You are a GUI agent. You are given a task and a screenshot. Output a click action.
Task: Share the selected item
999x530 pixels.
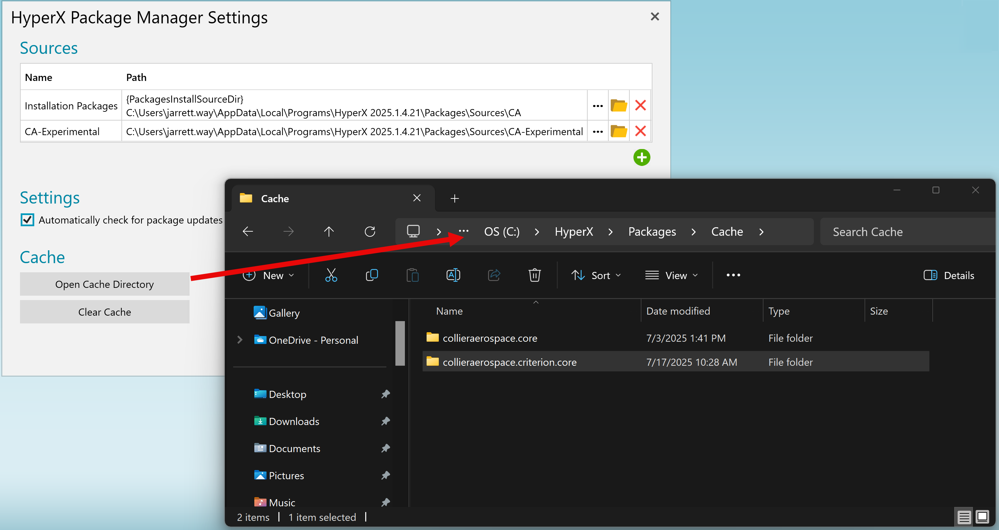tap(494, 275)
